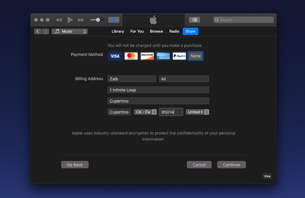Click the Search field in toolbar

tap(243, 20)
